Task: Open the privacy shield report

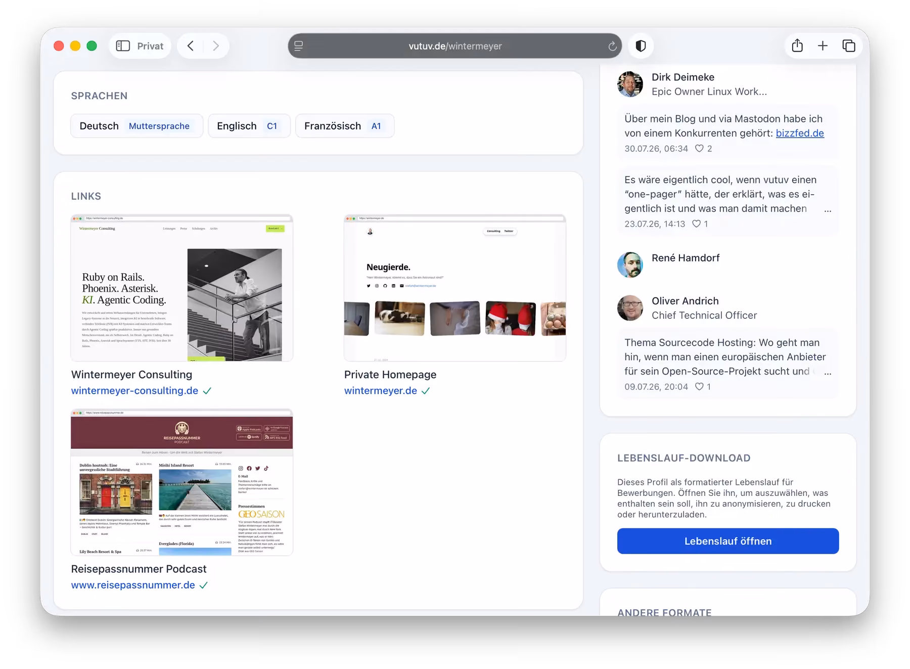Action: (641, 46)
